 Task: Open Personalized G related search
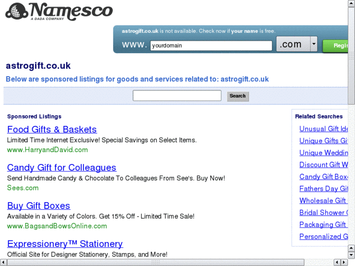pos(324,237)
